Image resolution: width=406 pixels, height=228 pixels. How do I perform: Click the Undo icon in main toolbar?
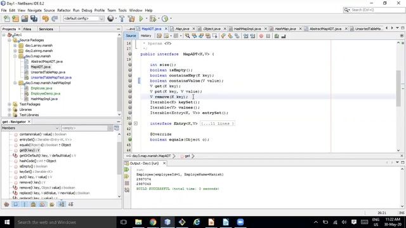(x=46, y=18)
